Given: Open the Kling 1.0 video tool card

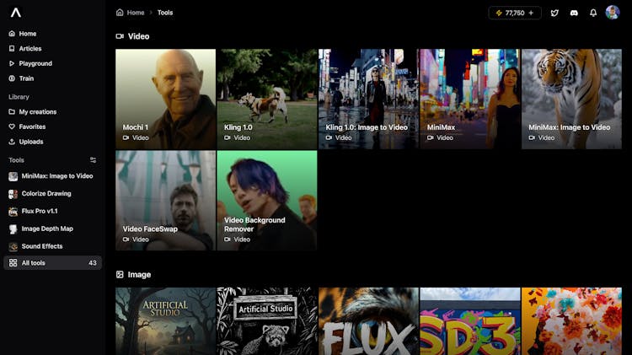Looking at the screenshot, I should tap(267, 100).
